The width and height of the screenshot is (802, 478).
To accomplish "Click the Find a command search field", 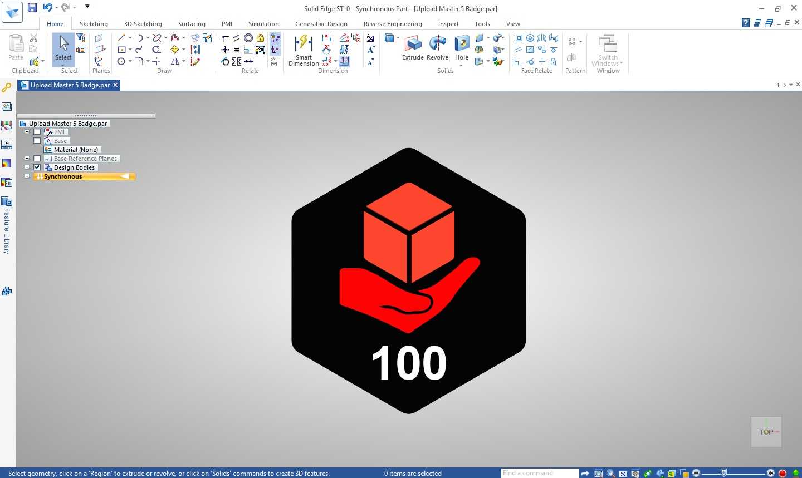I will click(539, 473).
